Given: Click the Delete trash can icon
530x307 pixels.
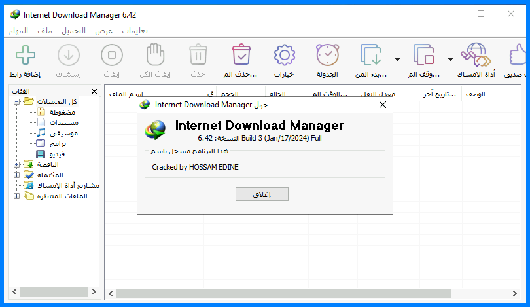Looking at the screenshot, I should (198, 54).
